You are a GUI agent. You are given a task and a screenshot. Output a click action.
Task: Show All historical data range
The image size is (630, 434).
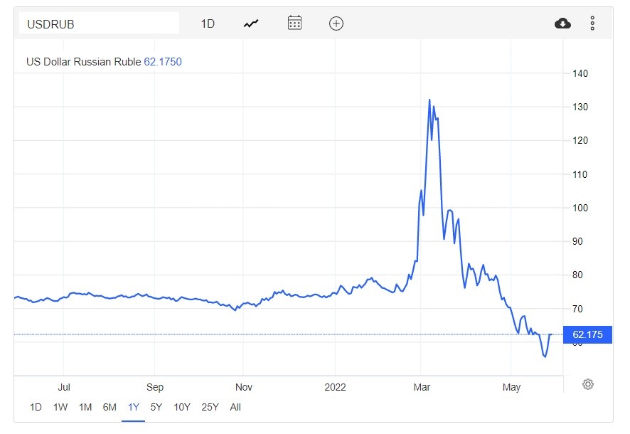[x=235, y=407]
